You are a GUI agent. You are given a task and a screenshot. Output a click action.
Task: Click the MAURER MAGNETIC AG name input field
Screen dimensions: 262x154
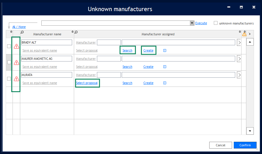click(x=46, y=59)
